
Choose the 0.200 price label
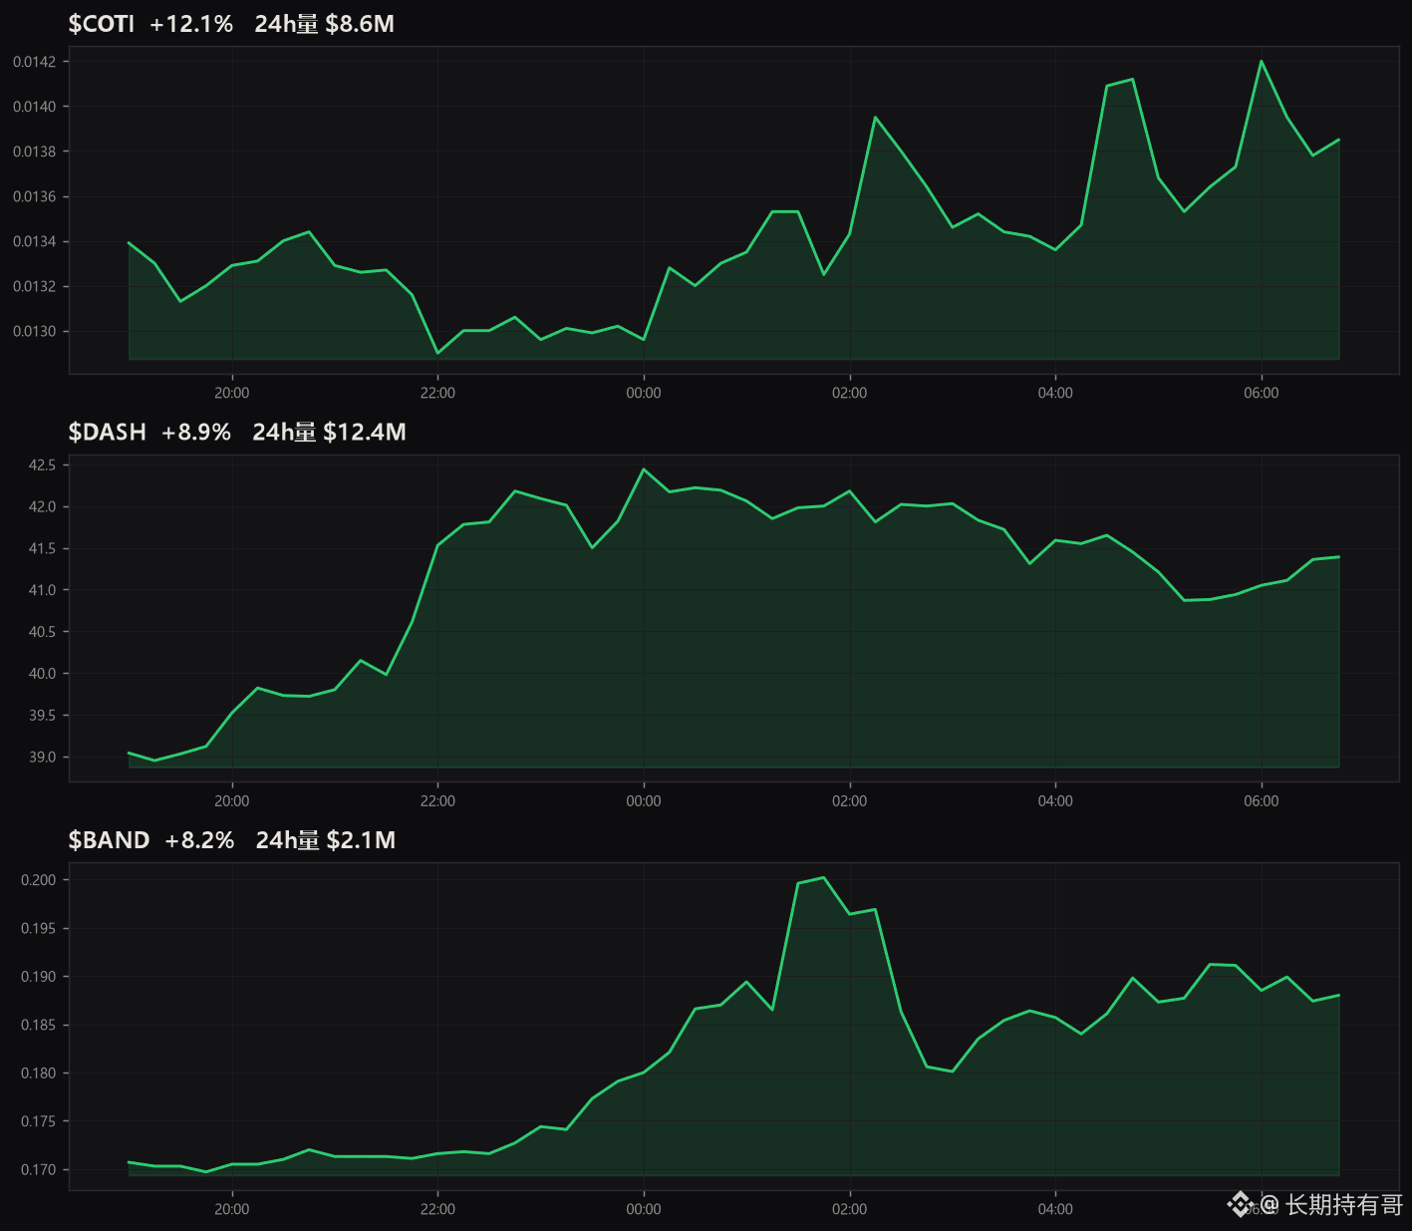tap(38, 880)
